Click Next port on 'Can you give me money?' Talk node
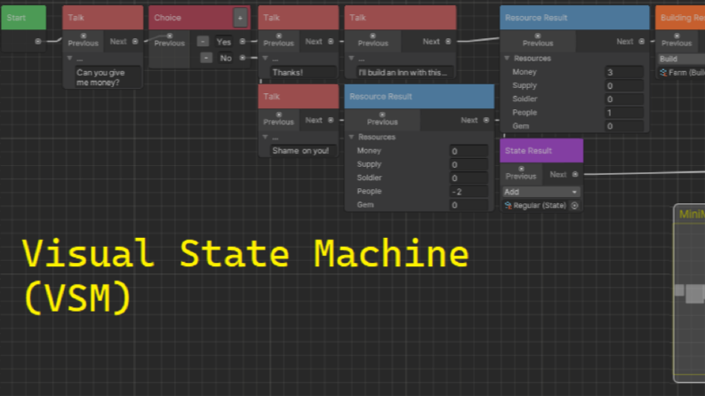 coord(135,42)
